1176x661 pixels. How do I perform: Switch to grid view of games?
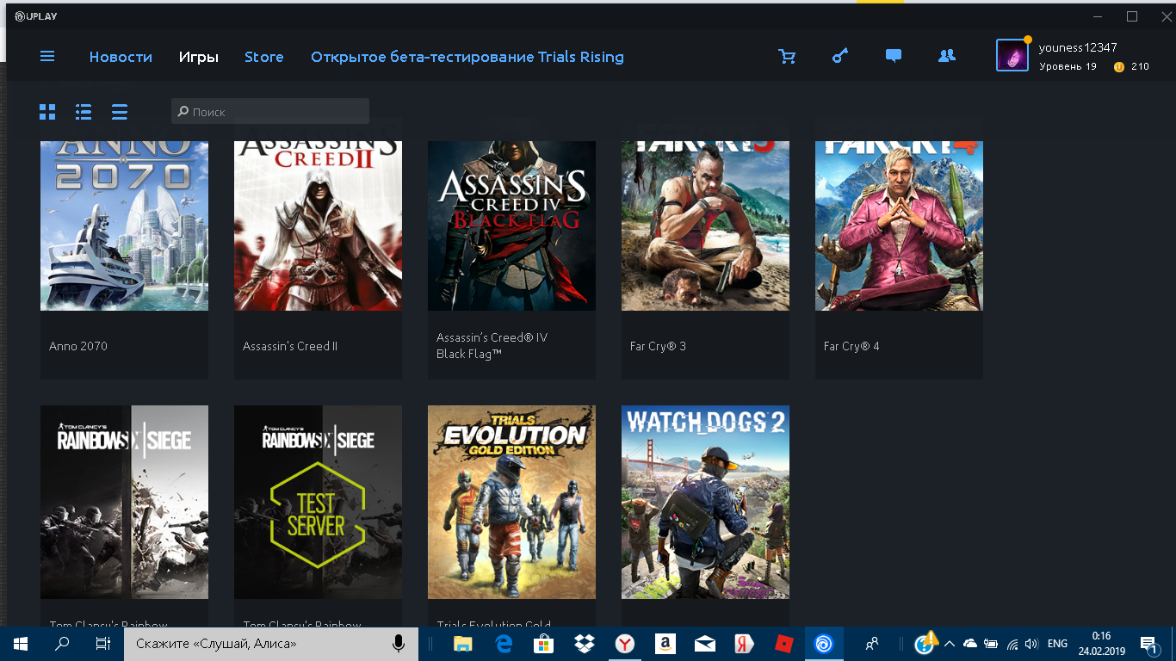click(x=47, y=112)
